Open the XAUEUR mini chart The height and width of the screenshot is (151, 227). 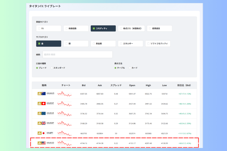pyautogui.click(x=65, y=114)
